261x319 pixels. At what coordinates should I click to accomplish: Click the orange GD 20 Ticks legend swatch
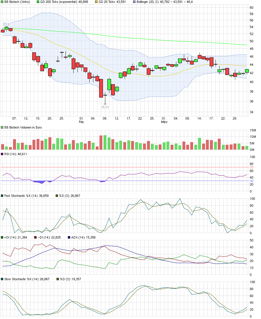pos(96,2)
